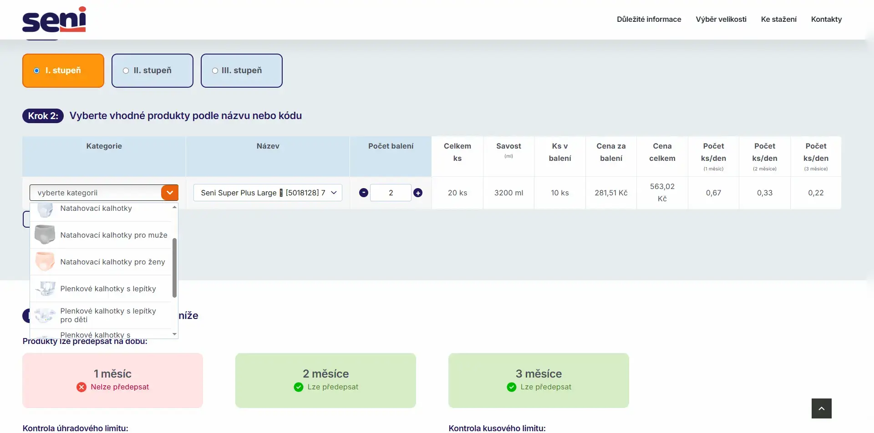
Task: Choose Plenkové kalhotky s lepítky pro děti
Action: click(101, 315)
